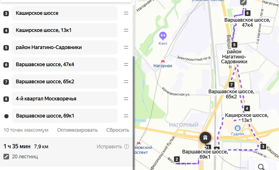
Task: Click the Нагорная metro station icon
Action: [163, 61]
